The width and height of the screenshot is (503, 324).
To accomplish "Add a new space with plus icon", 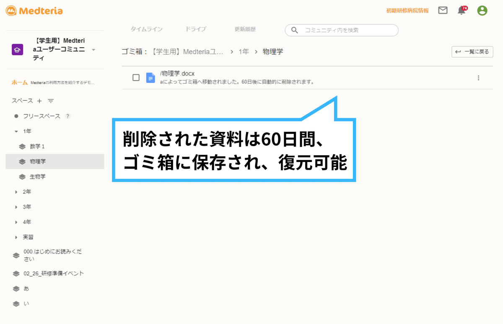I will 39,101.
